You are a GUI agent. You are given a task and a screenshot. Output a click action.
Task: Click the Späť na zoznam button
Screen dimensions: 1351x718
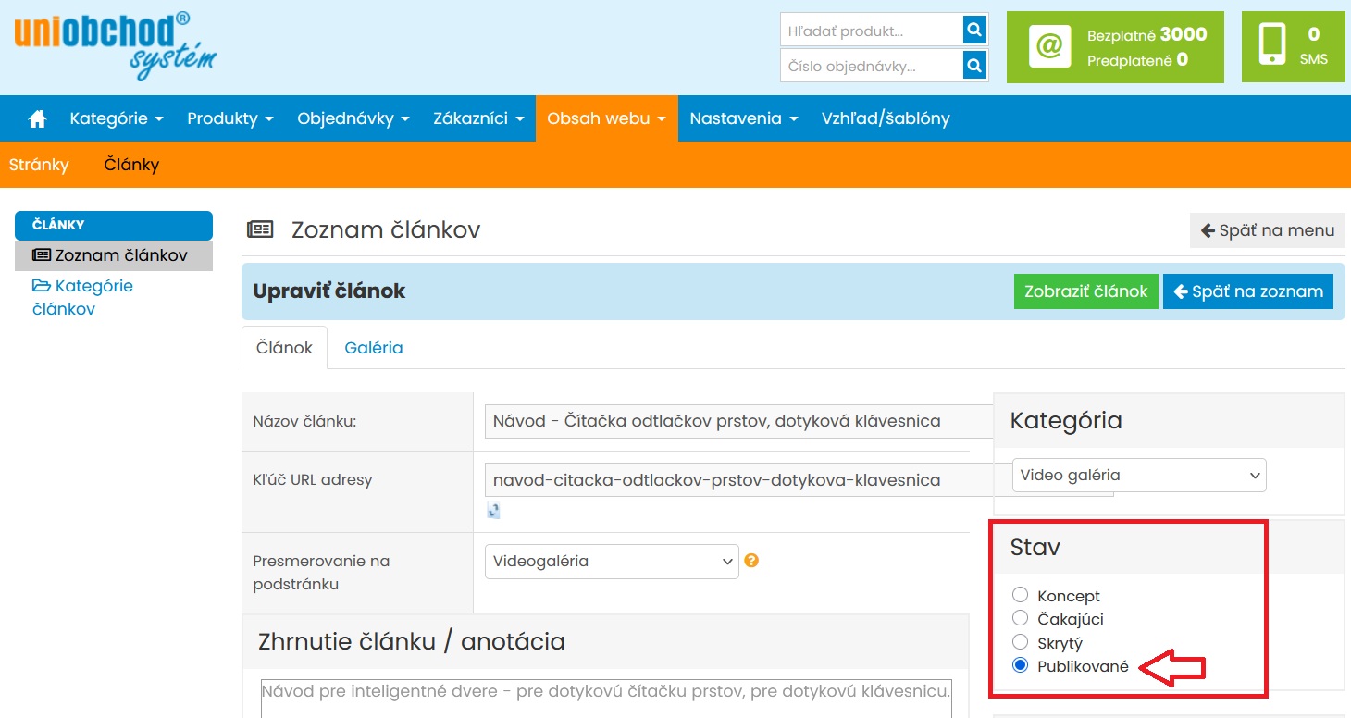[x=1247, y=291]
